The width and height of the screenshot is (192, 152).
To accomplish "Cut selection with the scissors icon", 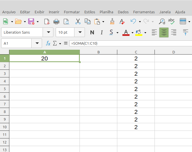I will 78,21.
